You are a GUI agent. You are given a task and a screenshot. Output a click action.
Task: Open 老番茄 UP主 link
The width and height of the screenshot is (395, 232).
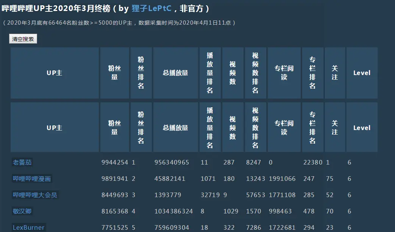click(x=22, y=162)
